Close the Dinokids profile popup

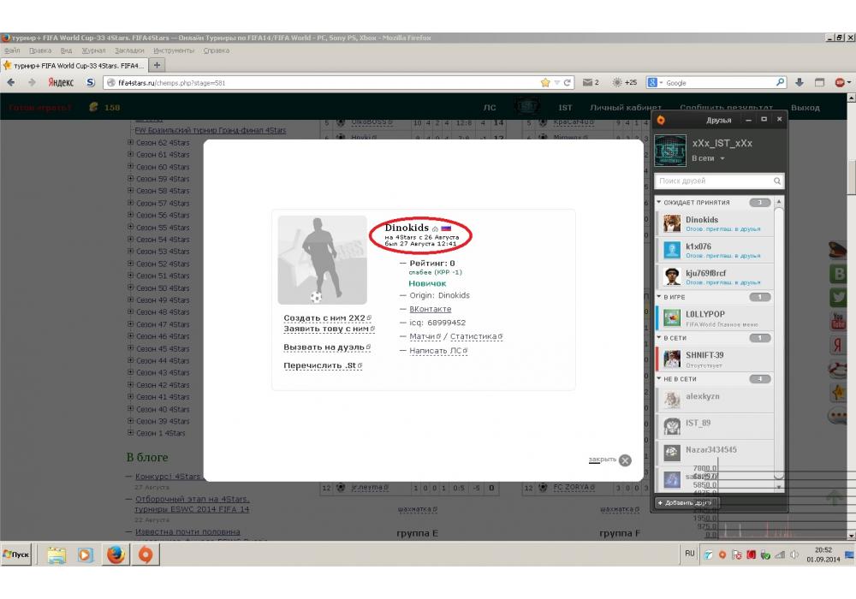(624, 460)
